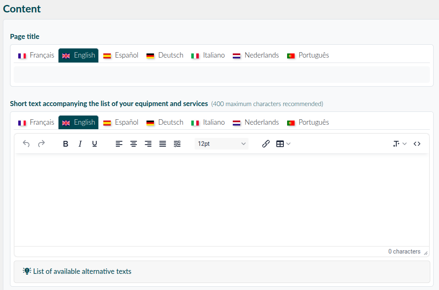This screenshot has width=439, height=290.
Task: Switch short text to Español tab
Action: click(x=121, y=123)
